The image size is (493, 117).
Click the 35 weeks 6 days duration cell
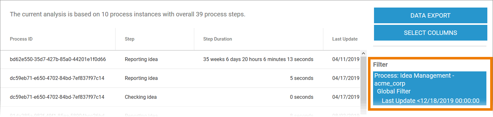(258, 59)
